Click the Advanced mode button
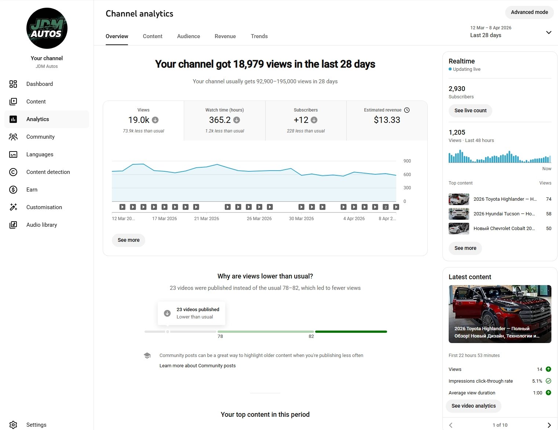558x430 pixels. pos(529,12)
